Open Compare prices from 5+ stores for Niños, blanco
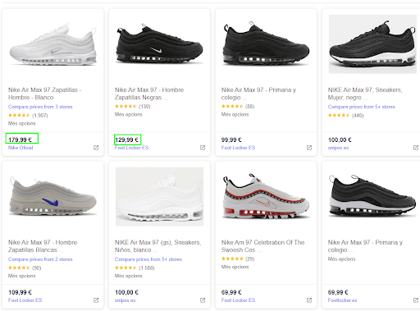The image size is (420, 311). pos(148,259)
